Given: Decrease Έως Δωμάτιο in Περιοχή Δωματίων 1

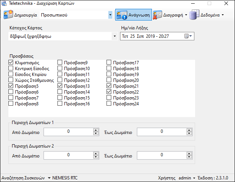Looking at the screenshot, I should 189,134.
